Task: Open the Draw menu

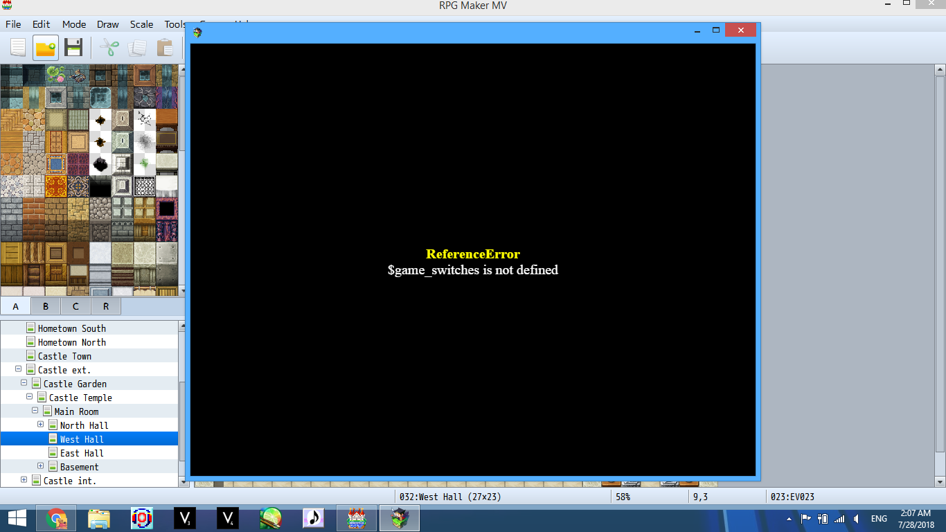Action: pyautogui.click(x=107, y=24)
